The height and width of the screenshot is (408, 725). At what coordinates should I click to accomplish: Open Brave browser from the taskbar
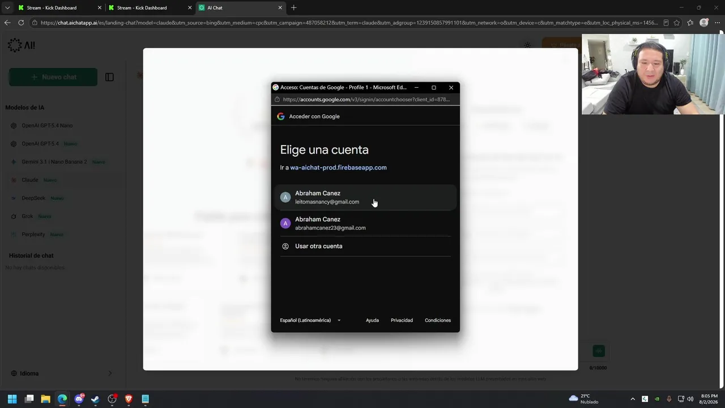click(129, 399)
